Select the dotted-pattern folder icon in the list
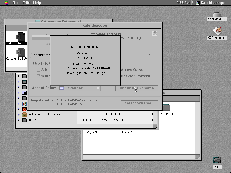 click(24, 93)
